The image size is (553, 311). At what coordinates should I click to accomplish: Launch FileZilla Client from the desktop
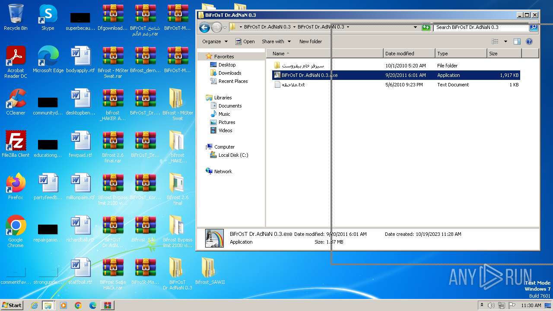tap(16, 144)
